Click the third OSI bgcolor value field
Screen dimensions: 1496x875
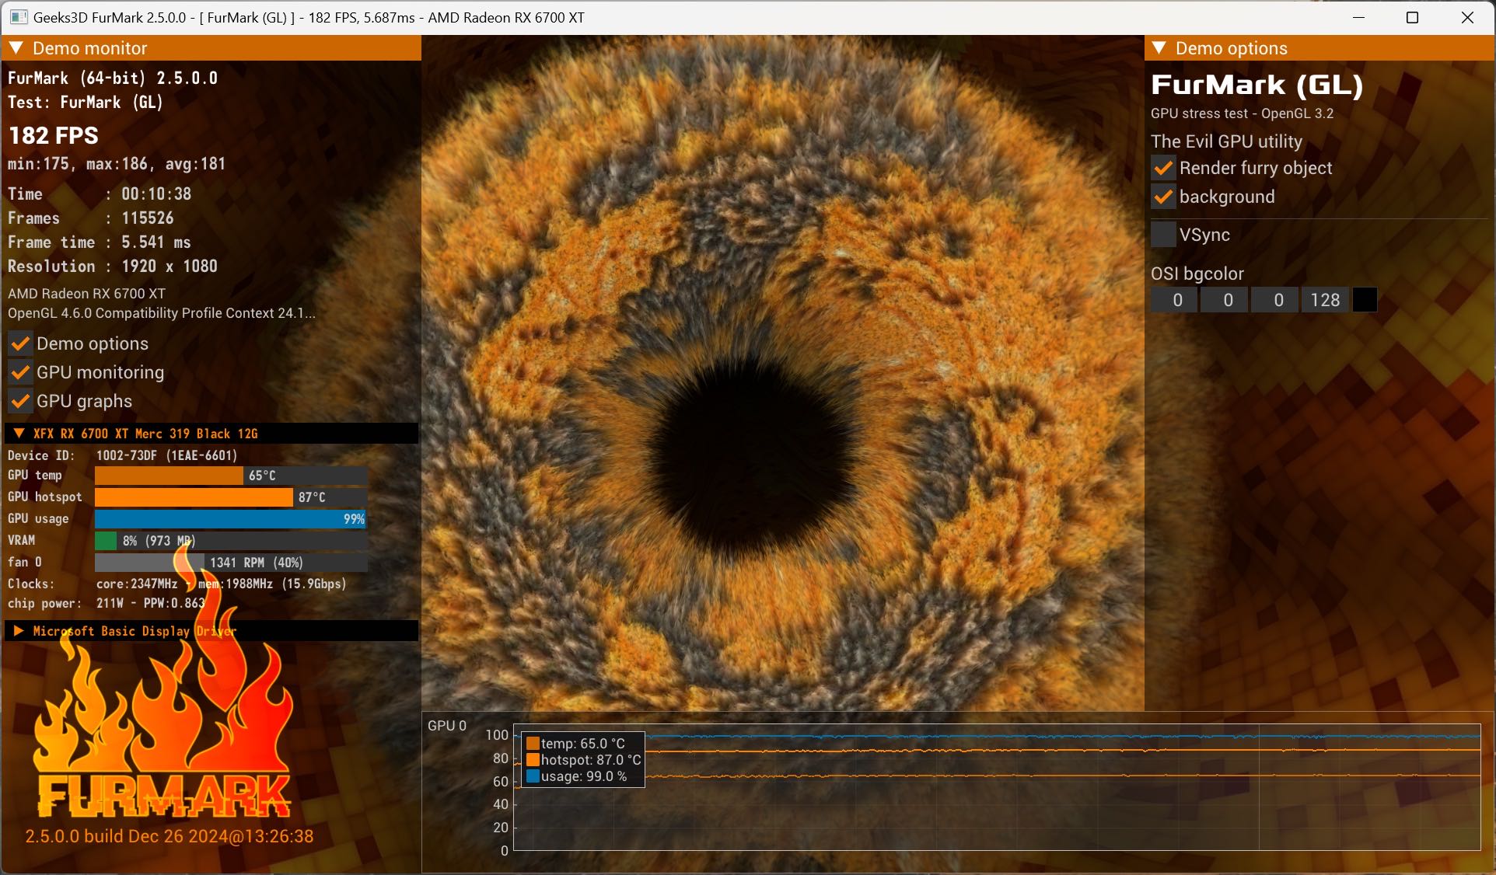1275,300
